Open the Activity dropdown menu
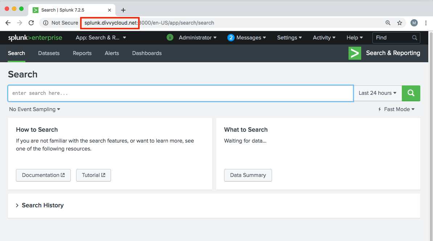 pos(324,38)
